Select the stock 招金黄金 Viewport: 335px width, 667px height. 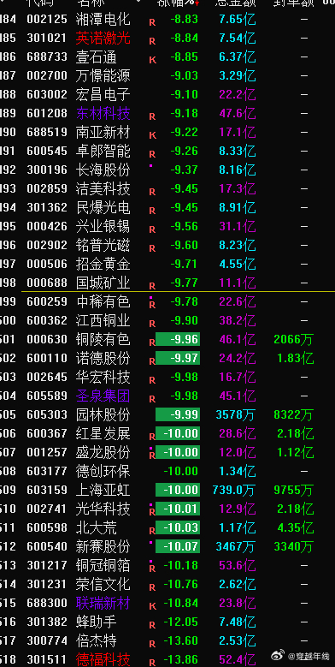tap(103, 264)
